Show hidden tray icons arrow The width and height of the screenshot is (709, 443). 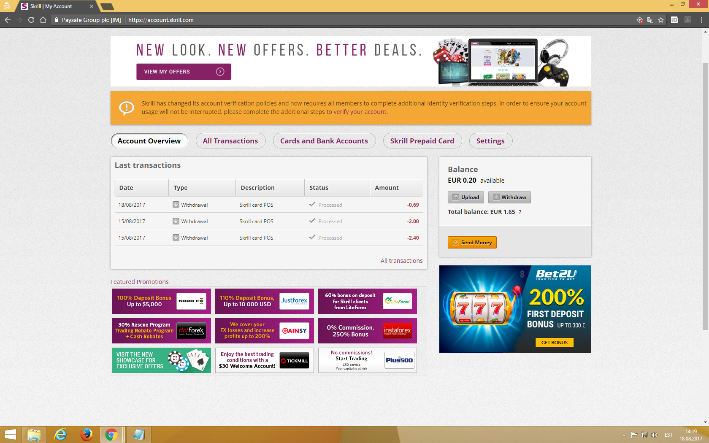point(624,435)
